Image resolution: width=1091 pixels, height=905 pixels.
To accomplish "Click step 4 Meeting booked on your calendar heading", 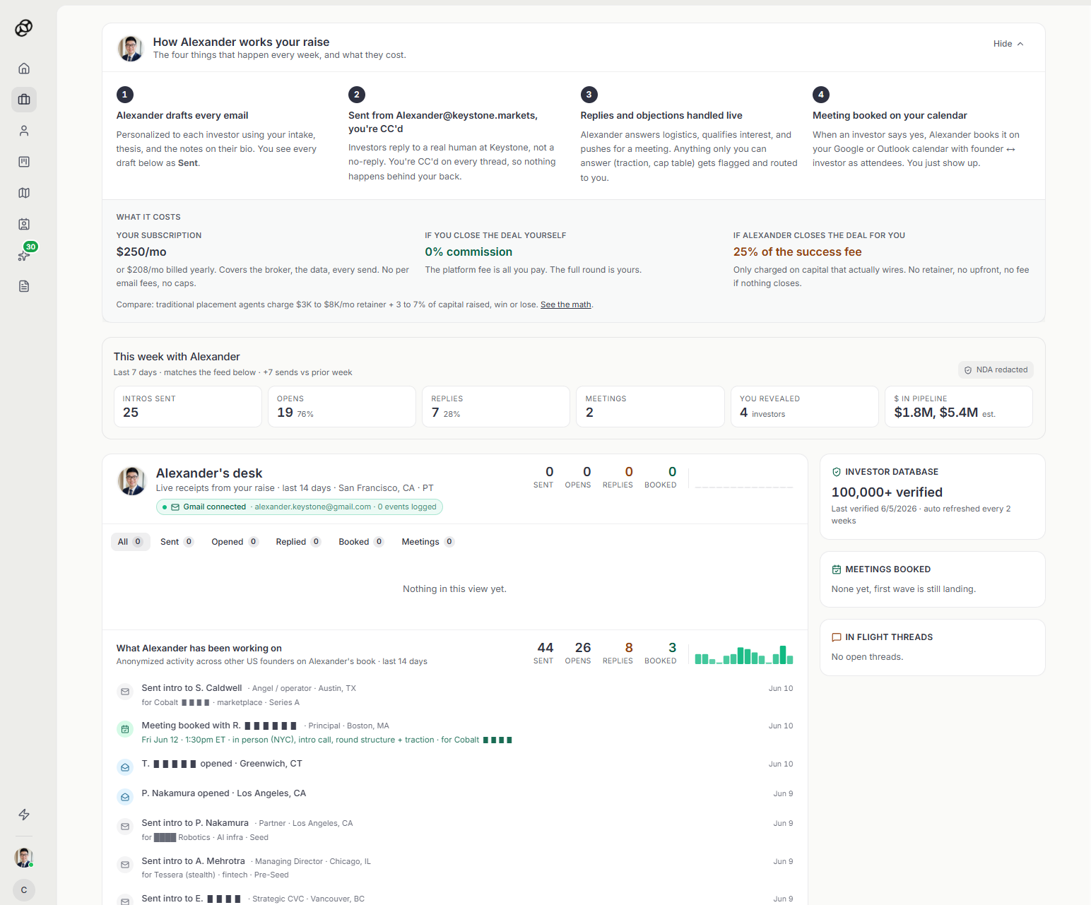I will [890, 115].
